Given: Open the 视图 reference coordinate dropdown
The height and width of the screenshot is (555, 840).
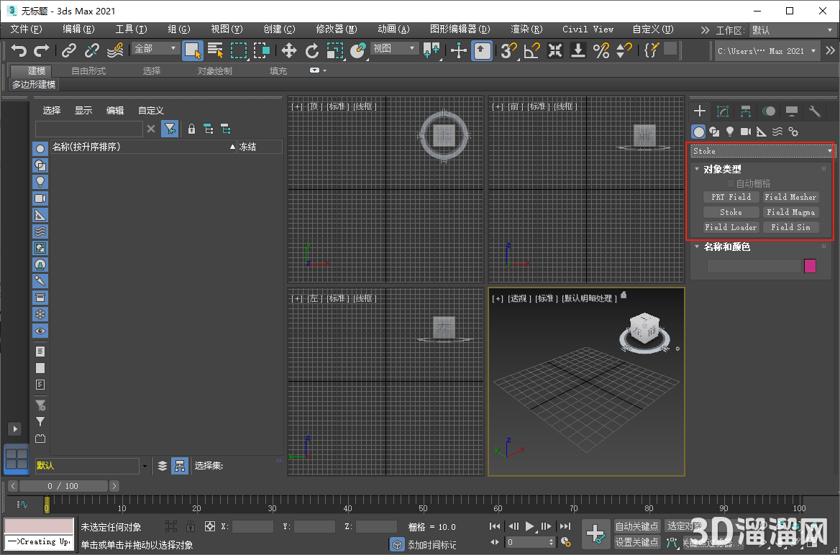Looking at the screenshot, I should (x=395, y=48).
